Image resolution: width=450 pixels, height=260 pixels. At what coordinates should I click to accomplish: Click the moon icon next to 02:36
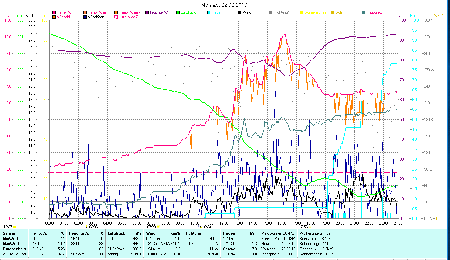pos(86,227)
